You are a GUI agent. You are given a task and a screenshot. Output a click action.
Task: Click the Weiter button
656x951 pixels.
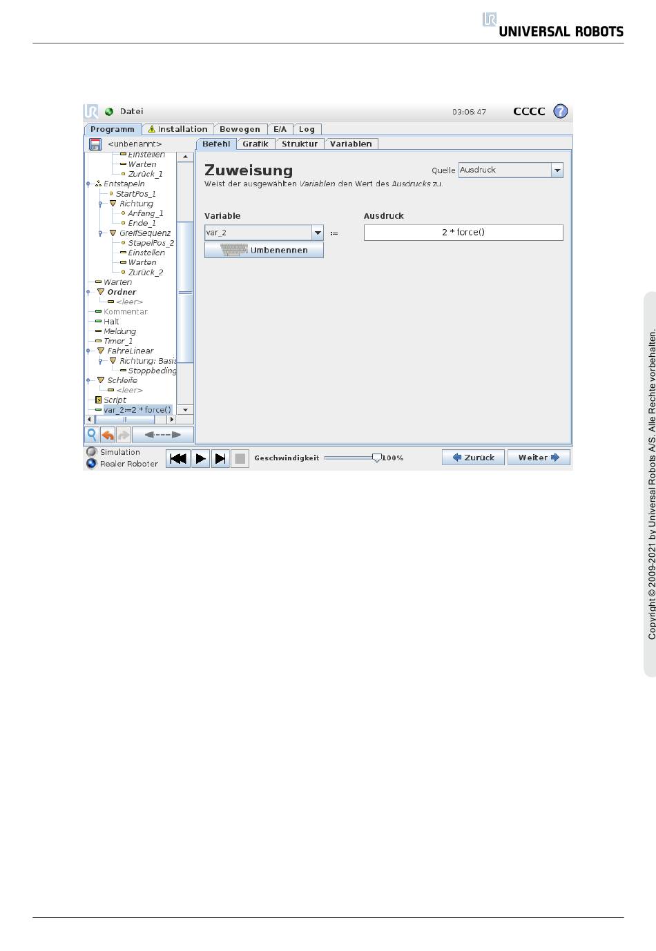click(x=539, y=458)
